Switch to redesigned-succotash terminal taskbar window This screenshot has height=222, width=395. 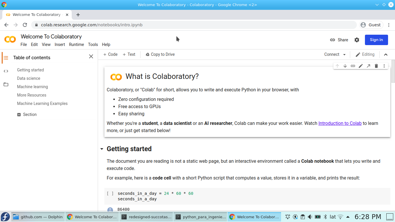point(146,217)
